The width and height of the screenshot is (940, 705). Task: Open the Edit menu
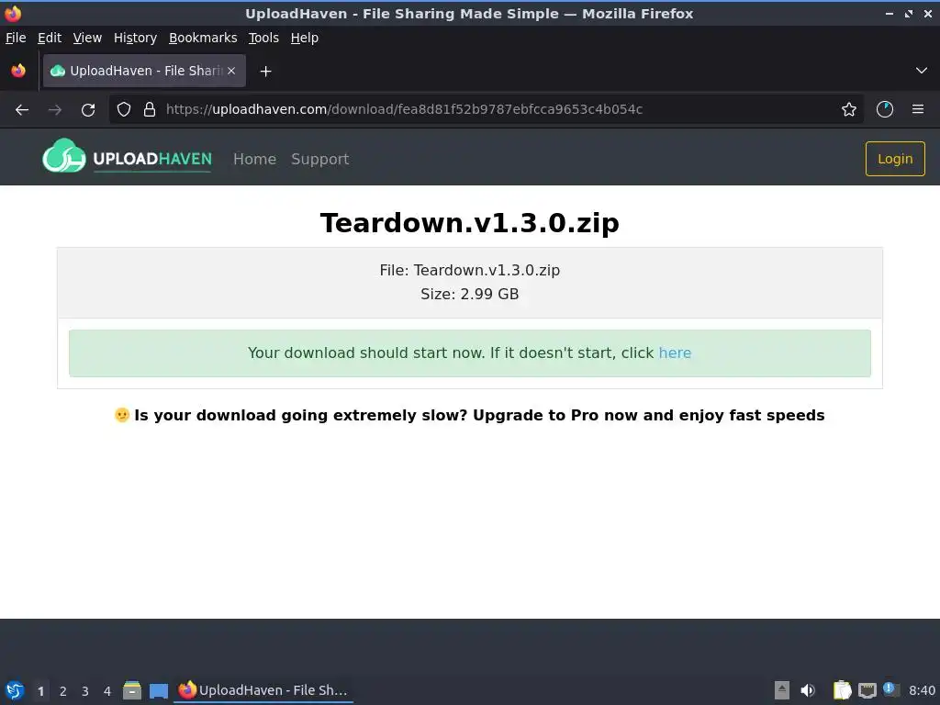[50, 38]
